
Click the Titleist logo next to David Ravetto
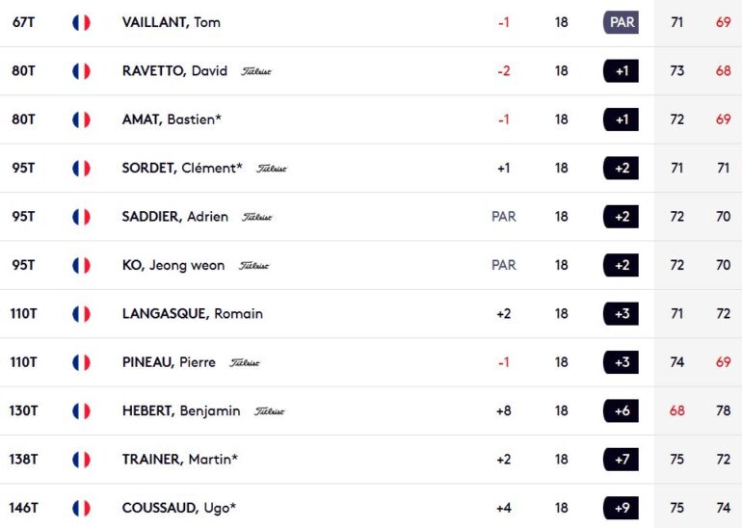click(x=256, y=71)
